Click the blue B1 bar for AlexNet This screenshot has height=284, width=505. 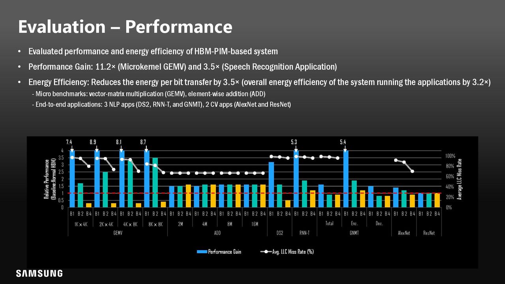tap(396, 198)
